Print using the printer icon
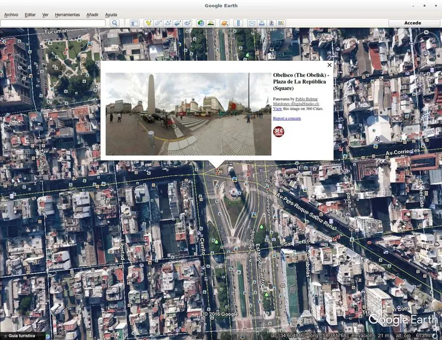 pos(261,23)
